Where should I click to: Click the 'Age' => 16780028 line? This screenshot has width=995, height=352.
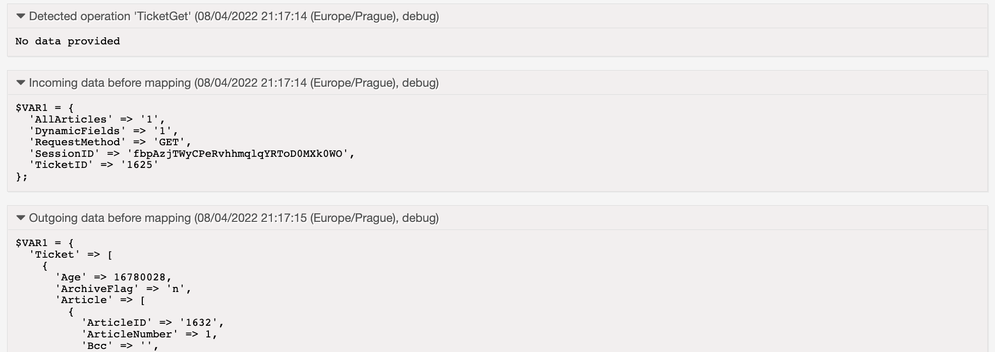(x=114, y=277)
